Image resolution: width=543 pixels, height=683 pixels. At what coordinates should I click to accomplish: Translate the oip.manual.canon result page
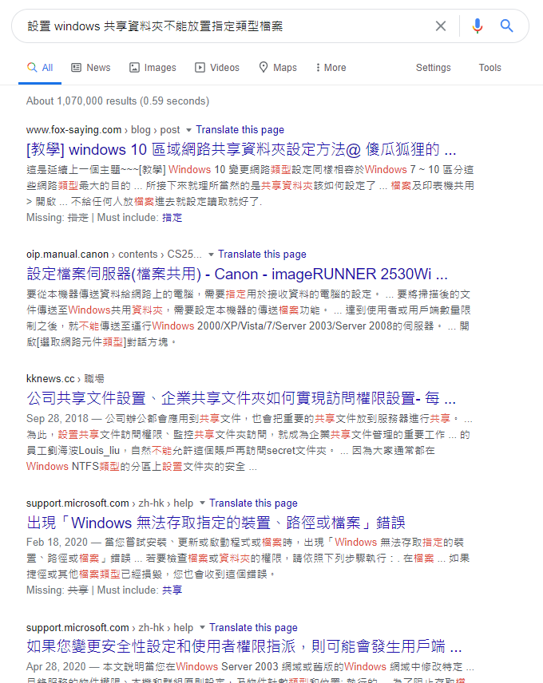point(262,255)
